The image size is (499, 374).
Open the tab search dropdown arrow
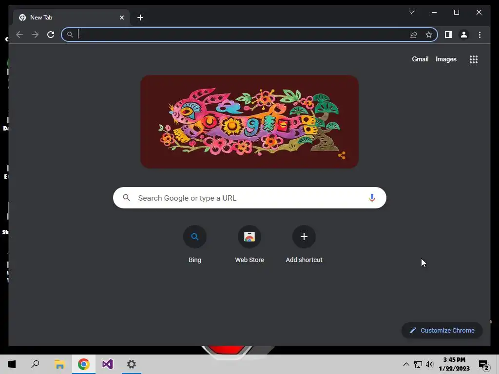pyautogui.click(x=411, y=12)
